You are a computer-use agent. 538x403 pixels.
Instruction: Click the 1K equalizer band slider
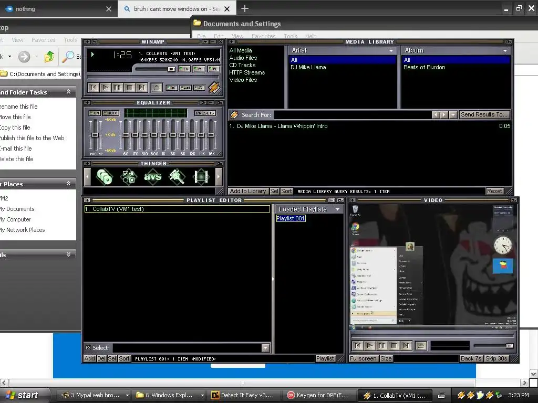pyautogui.click(x=163, y=135)
